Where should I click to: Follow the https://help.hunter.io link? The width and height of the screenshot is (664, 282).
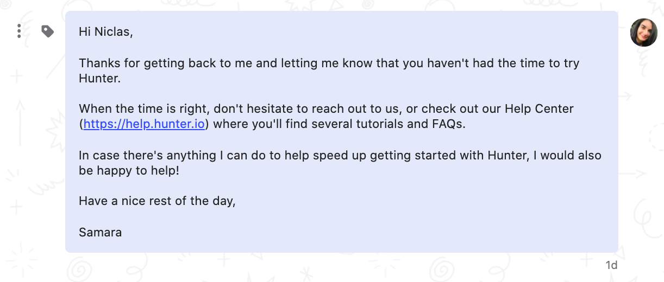click(144, 124)
